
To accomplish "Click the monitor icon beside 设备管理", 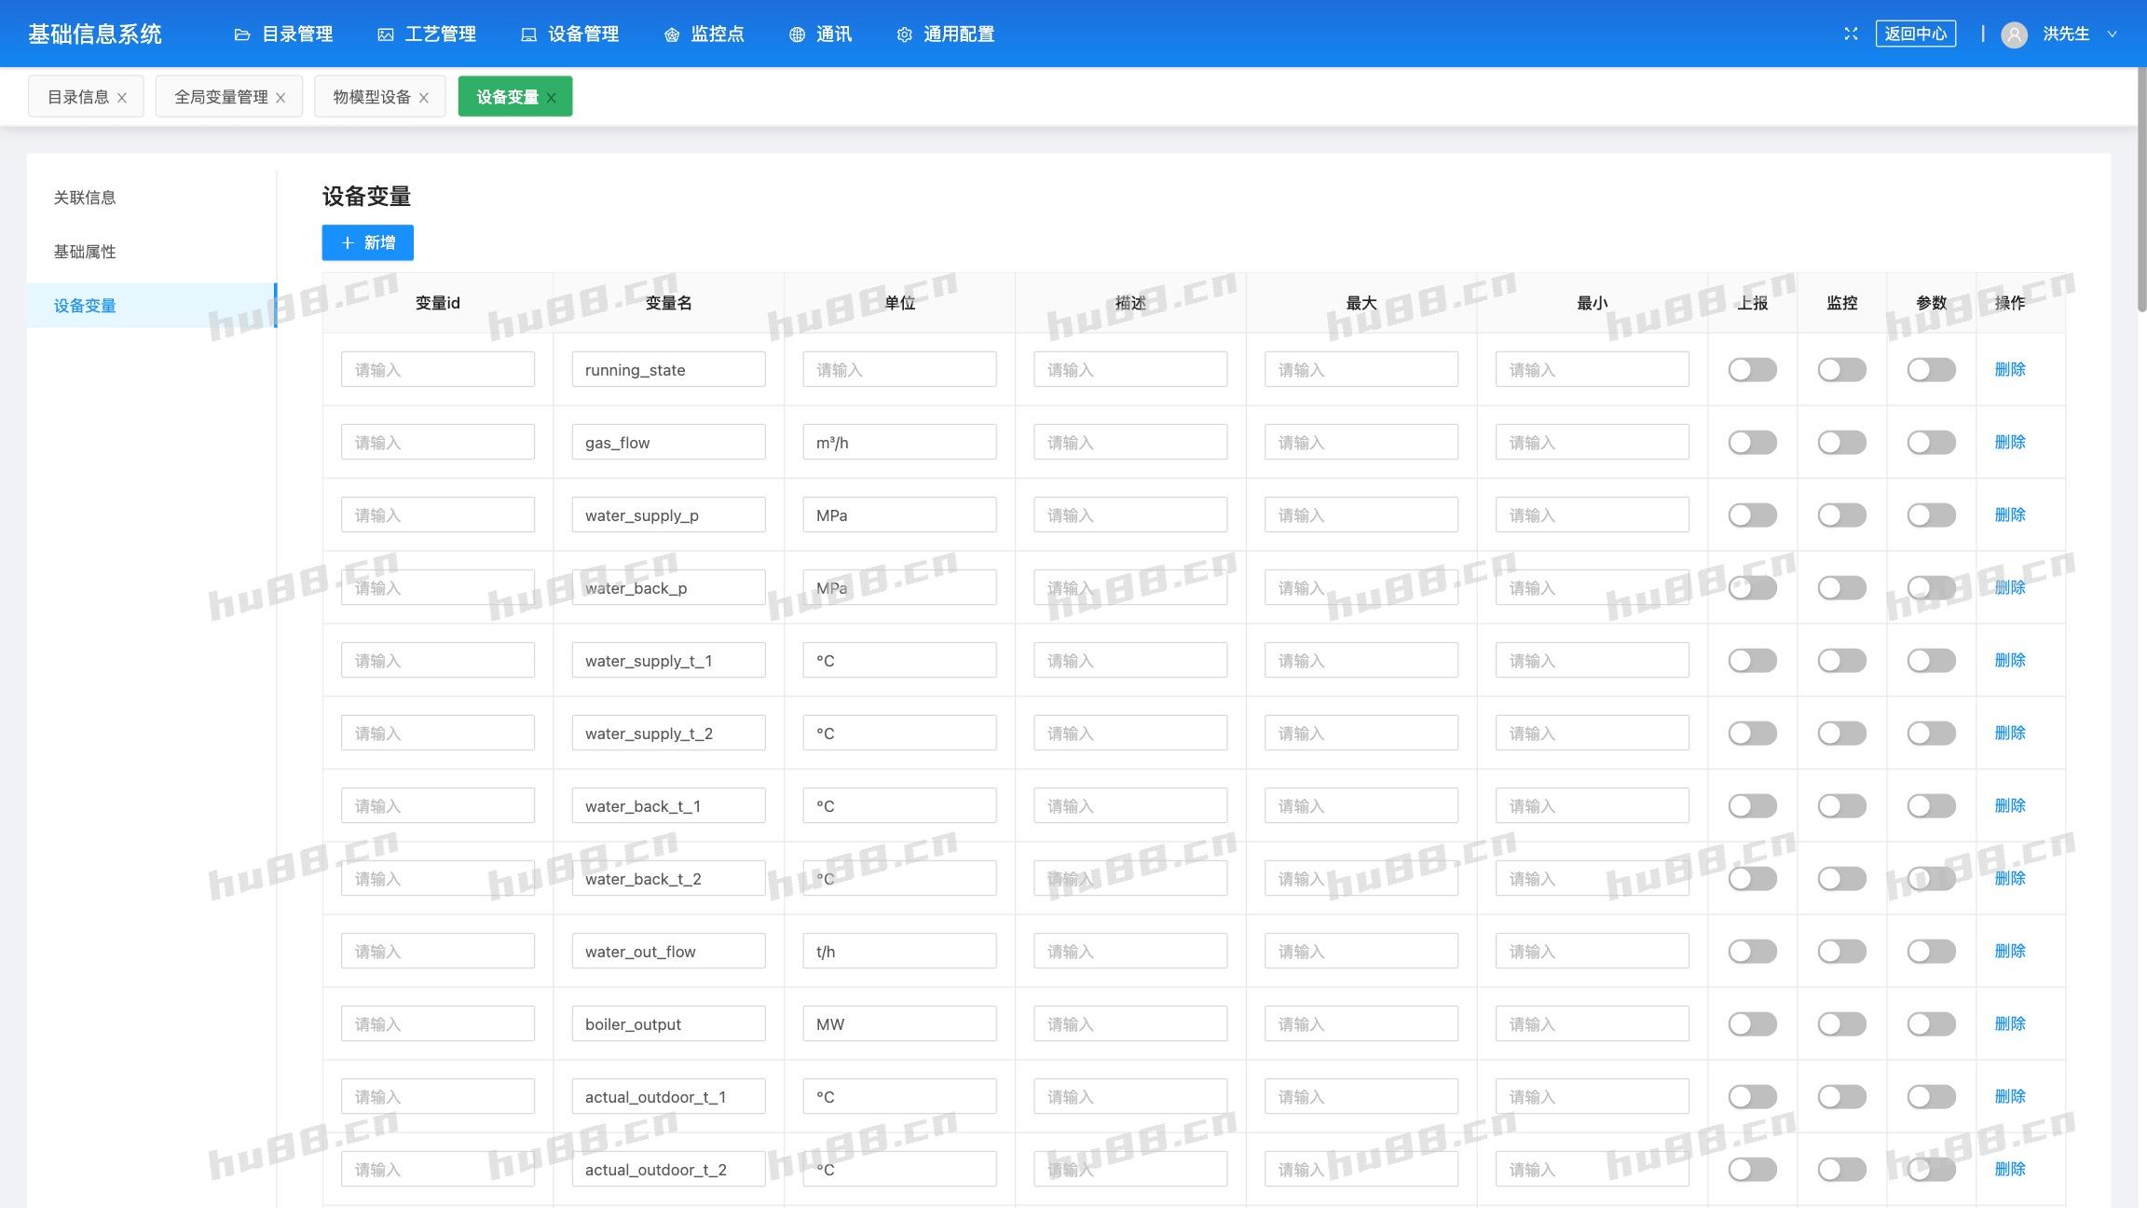I will (x=528, y=34).
